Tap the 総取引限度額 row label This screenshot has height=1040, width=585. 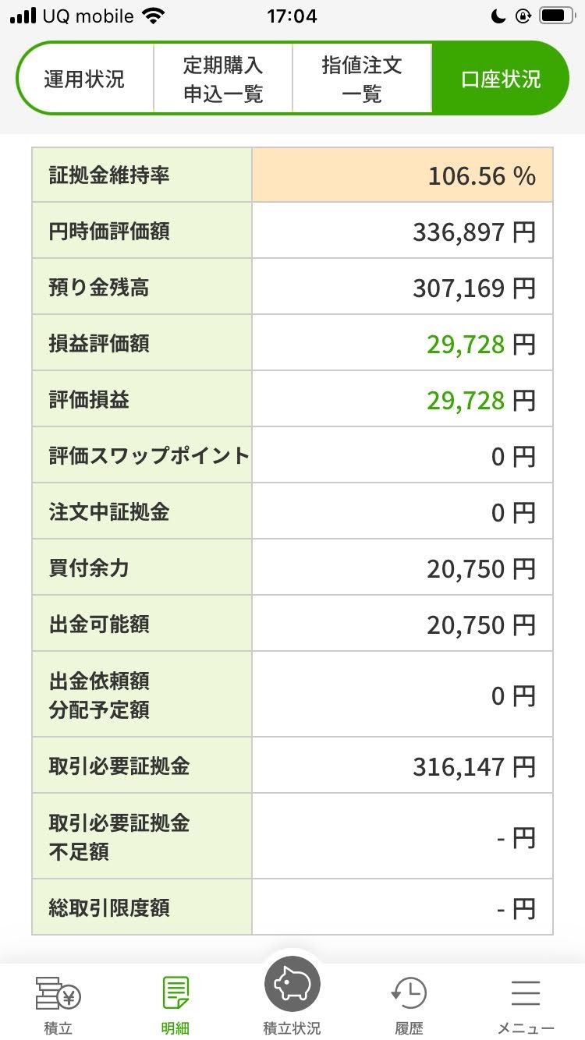[x=109, y=908]
